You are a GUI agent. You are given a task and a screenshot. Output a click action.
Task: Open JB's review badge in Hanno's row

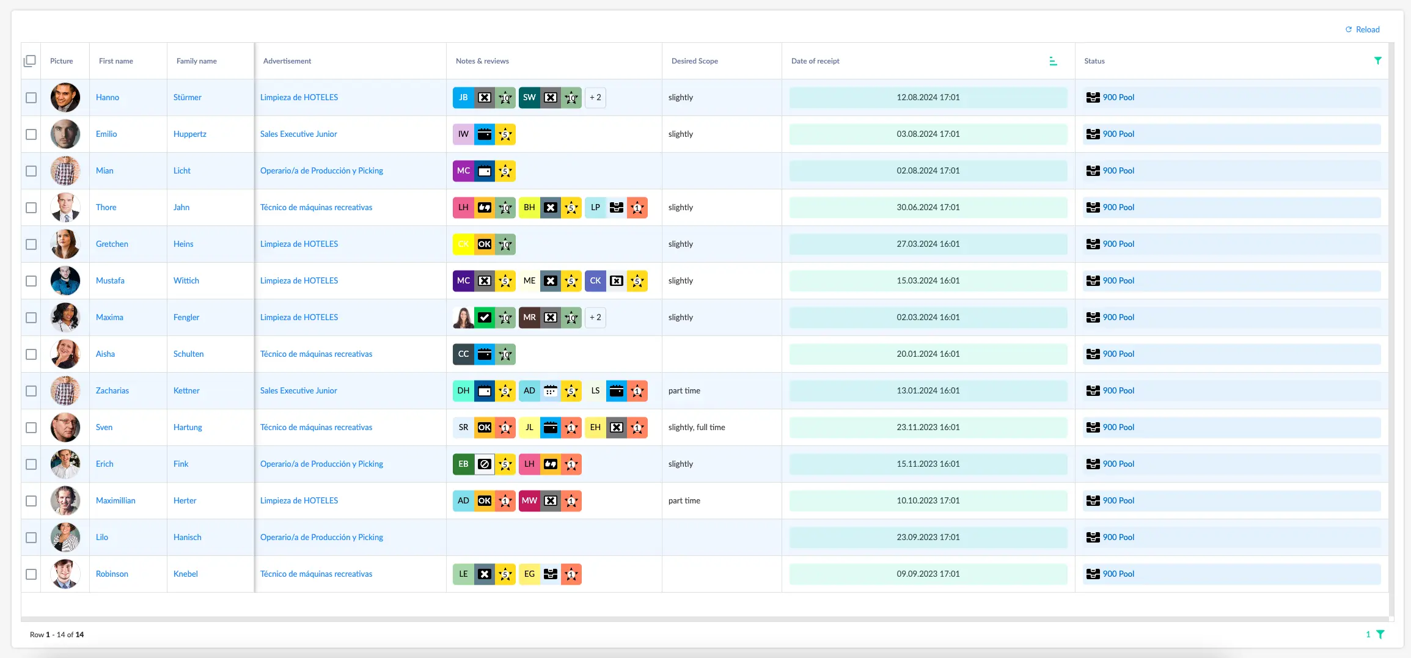coord(463,98)
